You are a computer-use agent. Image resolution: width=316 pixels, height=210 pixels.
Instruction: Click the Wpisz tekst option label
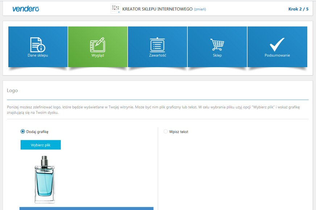click(x=178, y=132)
